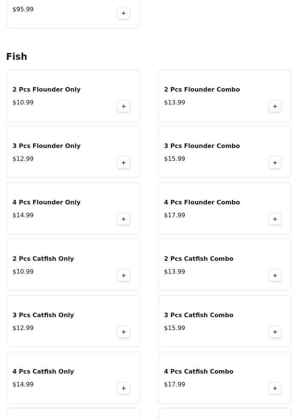This screenshot has height=419, width=297.
Task: Add 2 Pcs Flounder Only to order
Action: (x=124, y=106)
